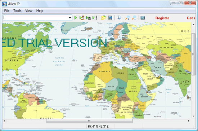
Task: Click into the address input field
Action: tap(36, 18)
